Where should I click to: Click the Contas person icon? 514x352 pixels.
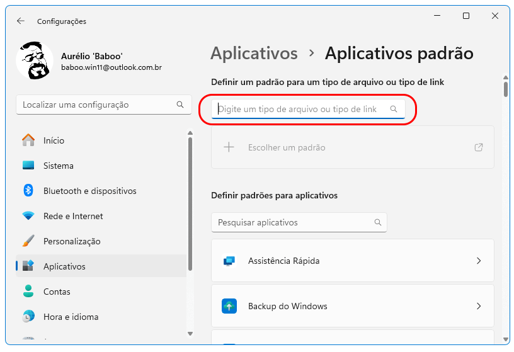28,291
